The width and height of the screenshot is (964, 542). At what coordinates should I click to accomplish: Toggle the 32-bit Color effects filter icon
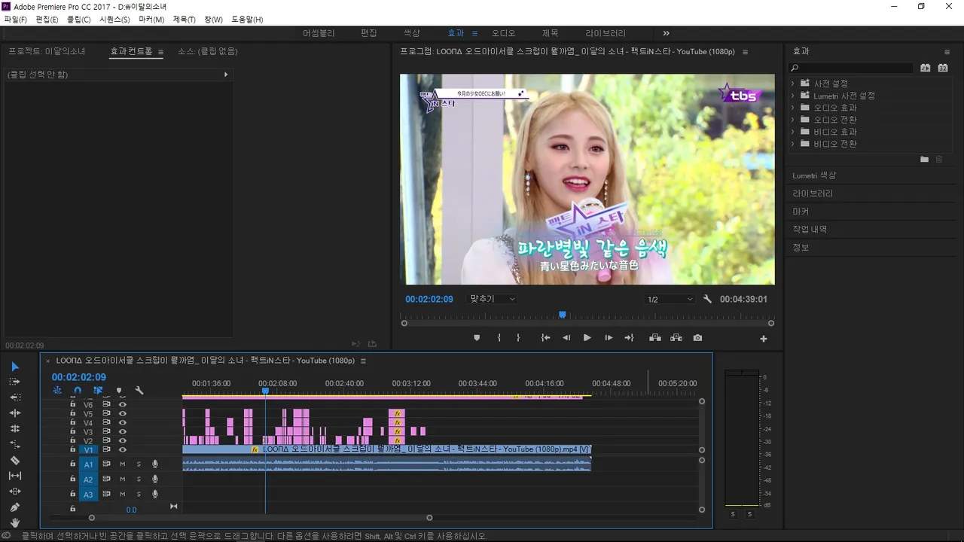[943, 68]
